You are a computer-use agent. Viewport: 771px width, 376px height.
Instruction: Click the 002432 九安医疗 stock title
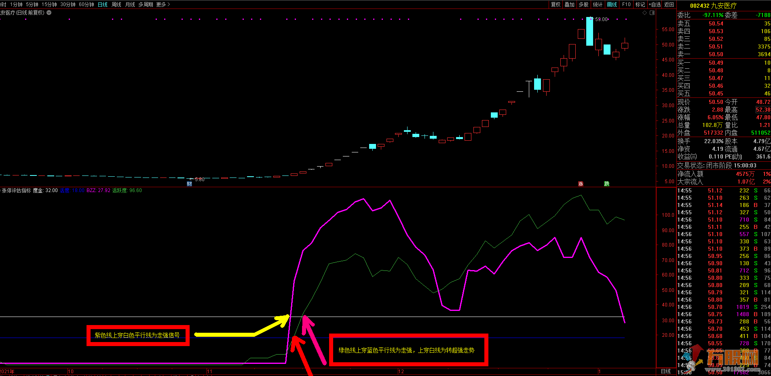713,6
